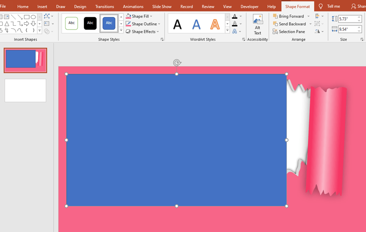The height and width of the screenshot is (232, 366).
Task: Apply the white outlined green shape style
Action: point(72,23)
